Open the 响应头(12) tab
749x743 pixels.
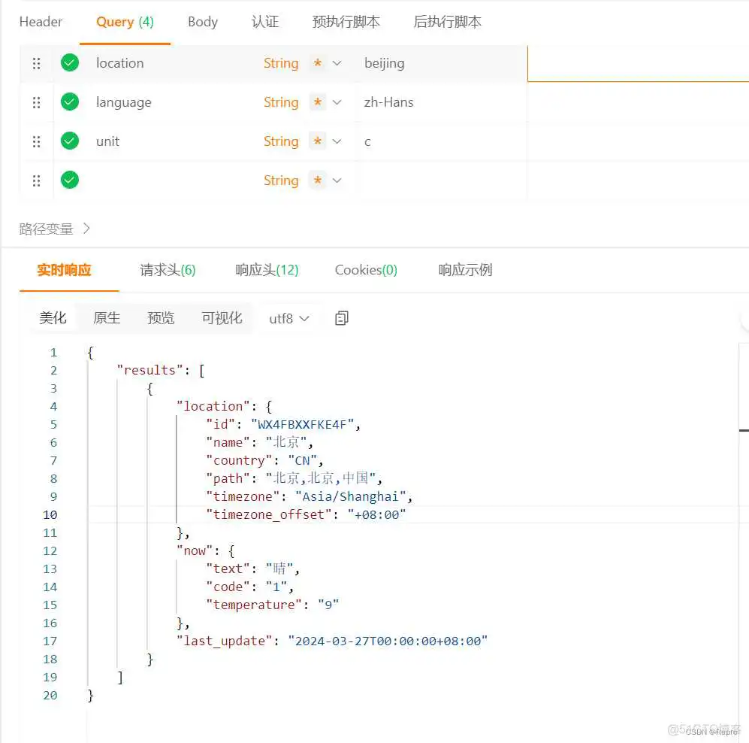click(x=267, y=270)
